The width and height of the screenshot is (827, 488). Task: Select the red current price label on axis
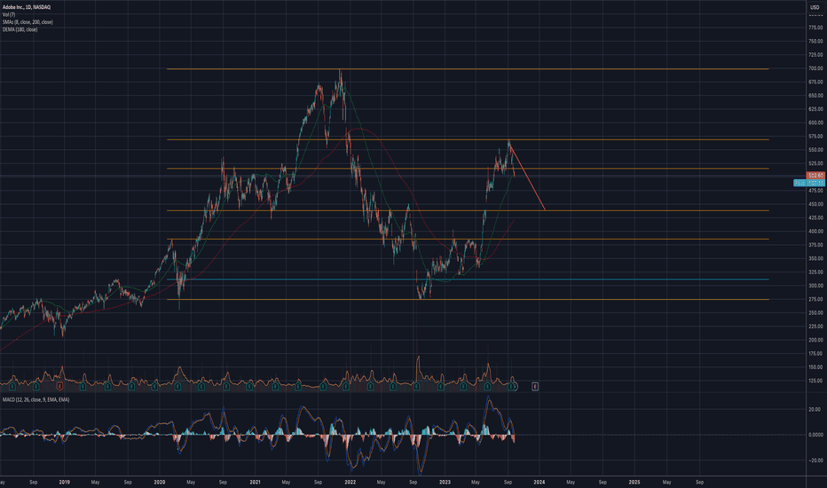tap(816, 175)
